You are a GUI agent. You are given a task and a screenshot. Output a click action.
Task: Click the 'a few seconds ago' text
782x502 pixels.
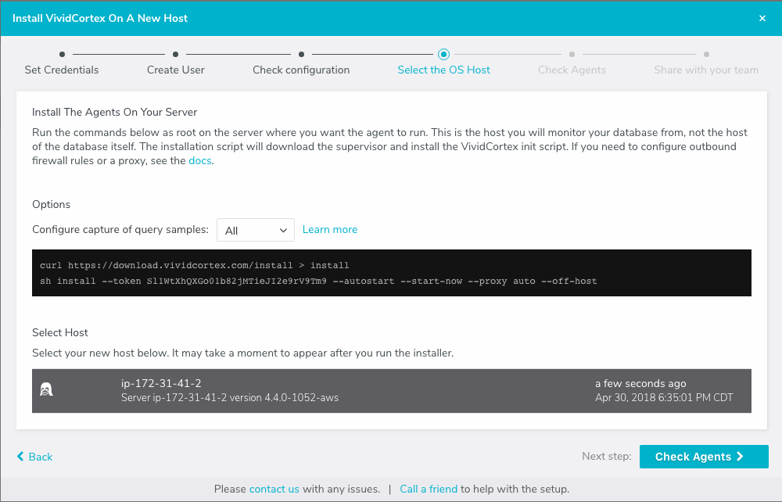pos(640,383)
